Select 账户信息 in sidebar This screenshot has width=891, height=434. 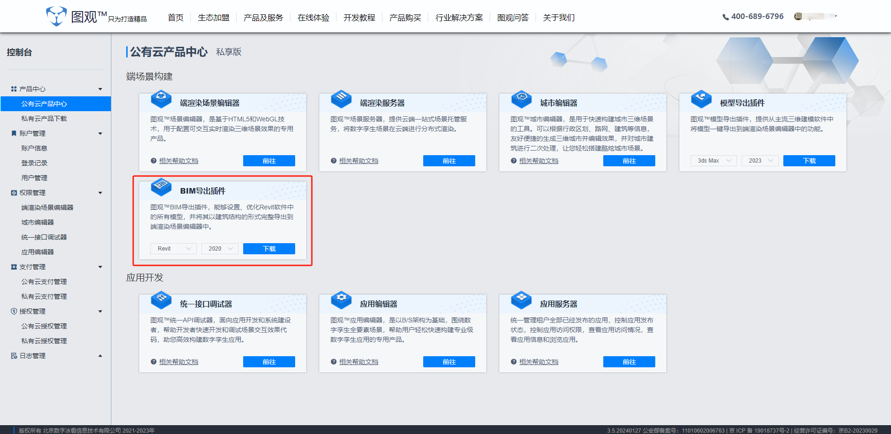tap(34, 148)
